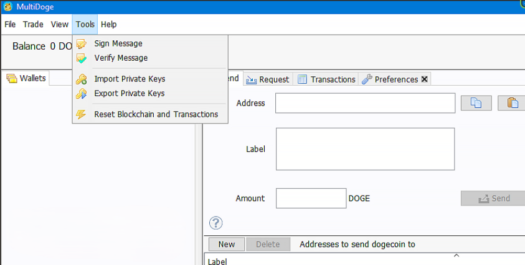Image resolution: width=525 pixels, height=265 pixels.
Task: Click the Import Private Keys key icon
Action: coord(81,79)
